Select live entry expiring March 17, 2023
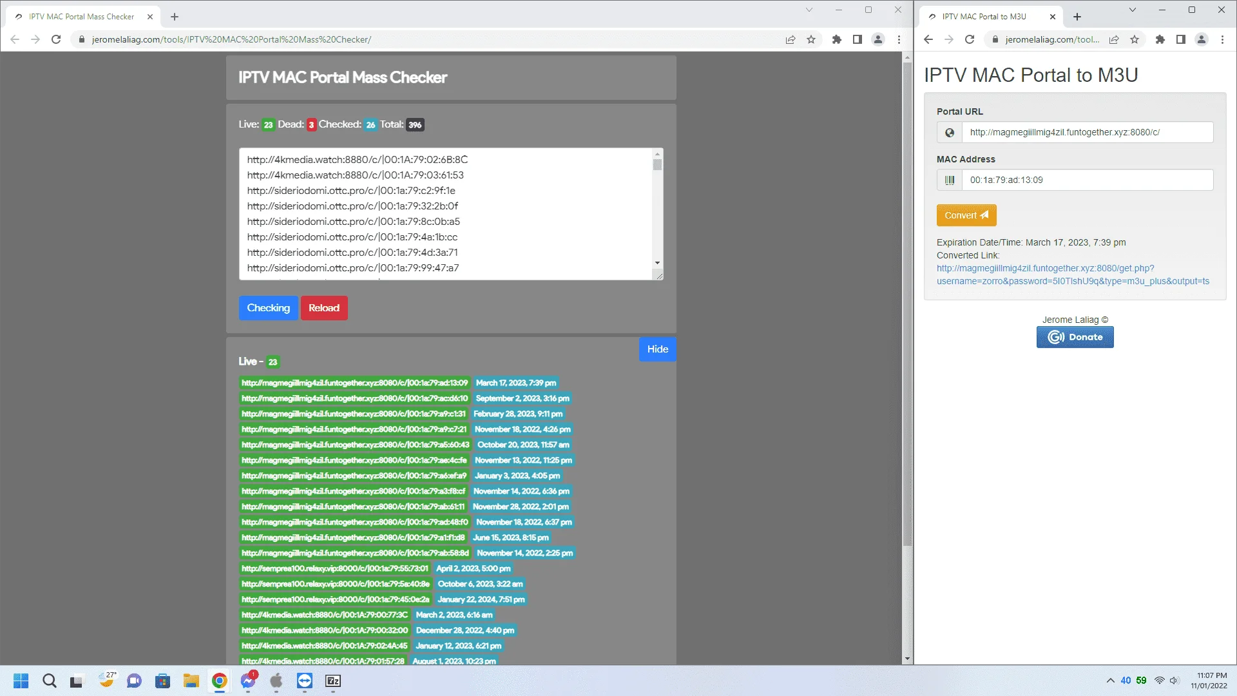This screenshot has height=696, width=1237. point(354,383)
